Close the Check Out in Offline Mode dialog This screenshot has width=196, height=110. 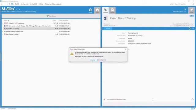pos(125,49)
